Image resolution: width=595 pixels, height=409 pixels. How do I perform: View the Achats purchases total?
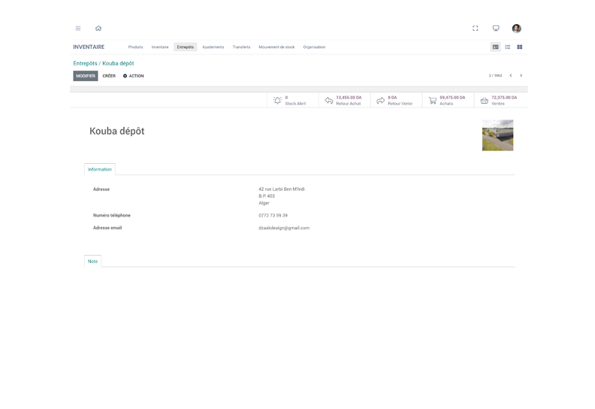448,100
